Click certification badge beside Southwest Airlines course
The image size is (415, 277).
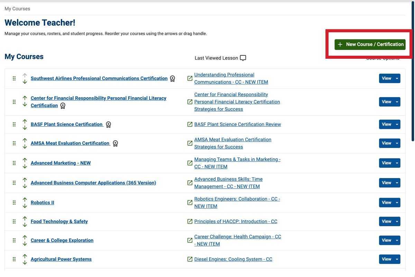pyautogui.click(x=172, y=79)
